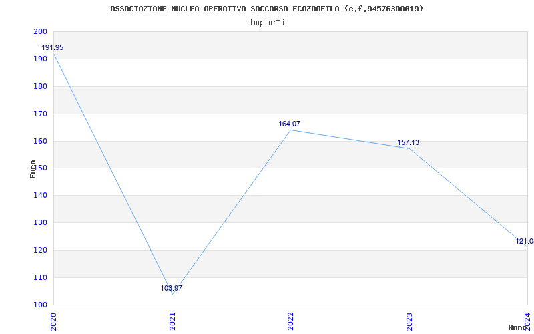This screenshot has height=334, width=534.
Task: Click the 110 y-axis tick label
Action: (x=40, y=277)
